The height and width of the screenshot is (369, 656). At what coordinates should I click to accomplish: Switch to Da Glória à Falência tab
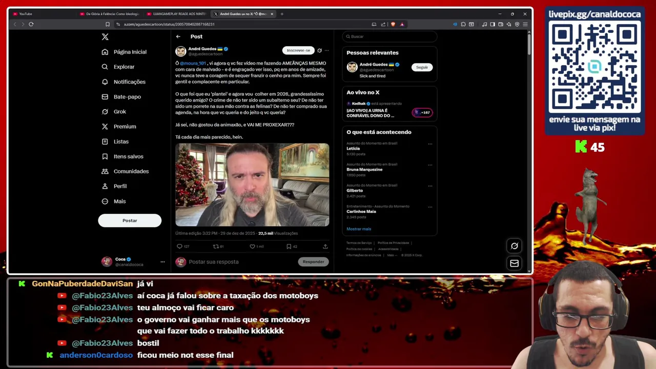(x=110, y=14)
